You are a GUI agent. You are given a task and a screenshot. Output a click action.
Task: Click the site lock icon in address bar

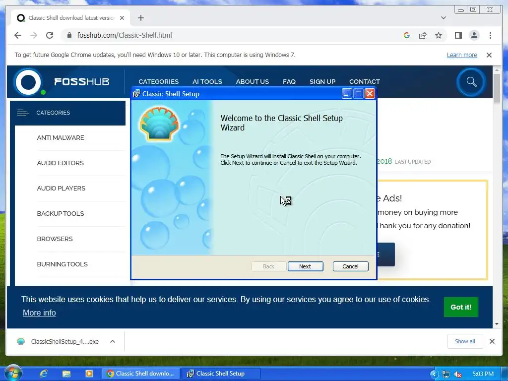69,35
